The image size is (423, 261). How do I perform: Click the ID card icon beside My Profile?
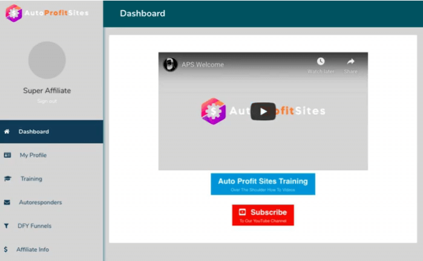pos(7,155)
